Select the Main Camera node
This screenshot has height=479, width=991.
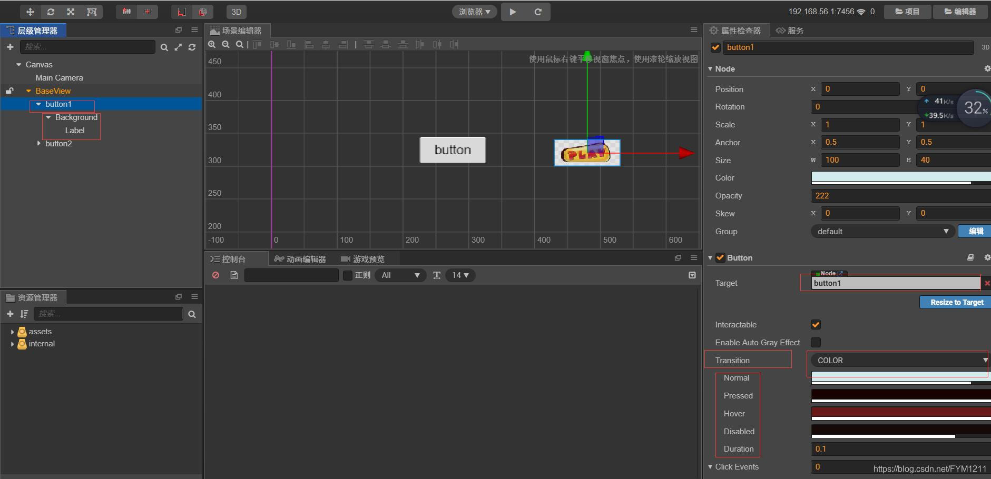coord(59,78)
